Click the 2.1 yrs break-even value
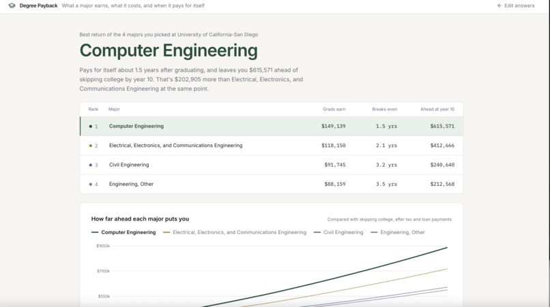The width and height of the screenshot is (550, 307). (x=386, y=145)
